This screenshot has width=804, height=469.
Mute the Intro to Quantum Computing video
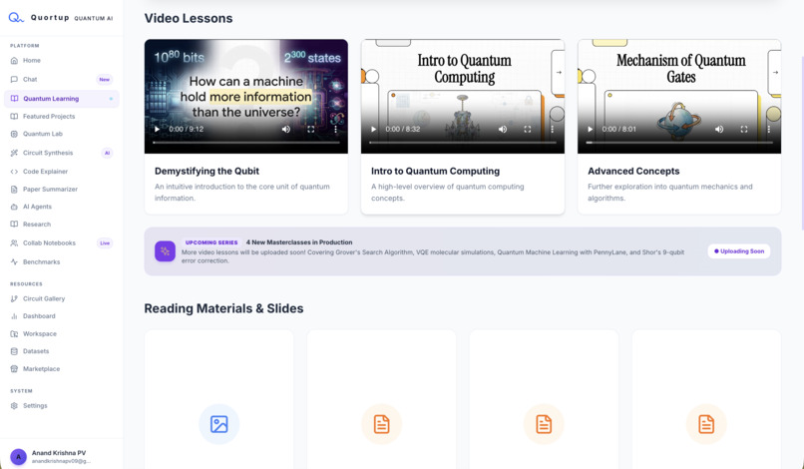coord(503,130)
